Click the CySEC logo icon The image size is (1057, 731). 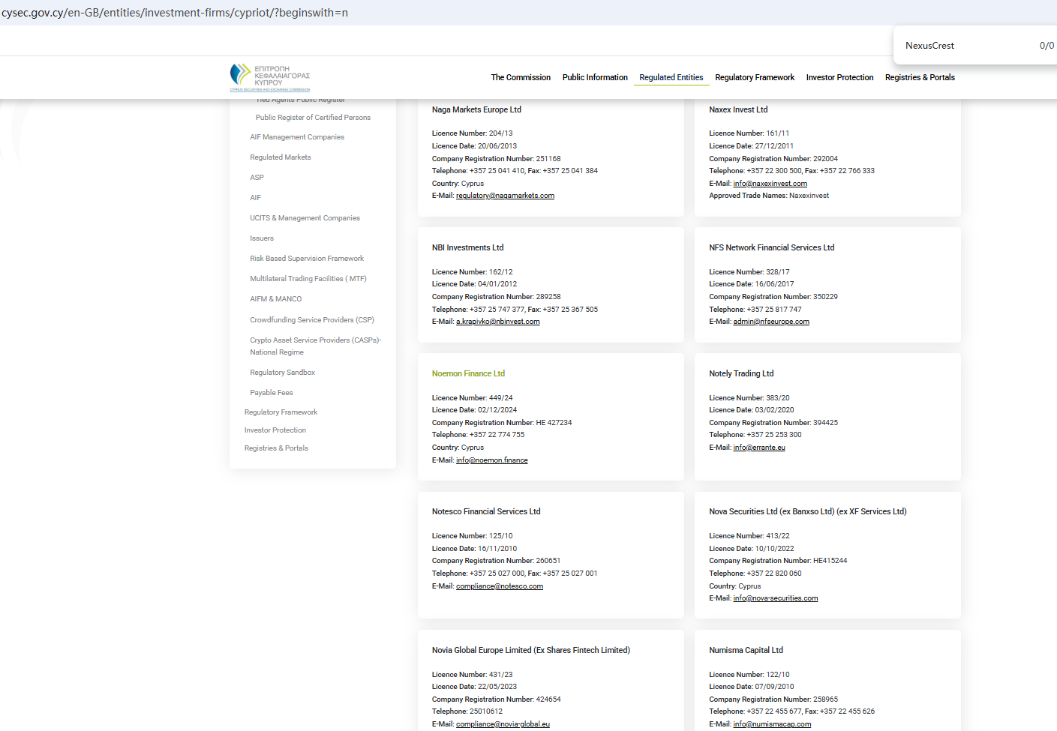[x=242, y=74]
